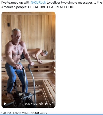Click the 'American people:' tweet text

point(14,7)
